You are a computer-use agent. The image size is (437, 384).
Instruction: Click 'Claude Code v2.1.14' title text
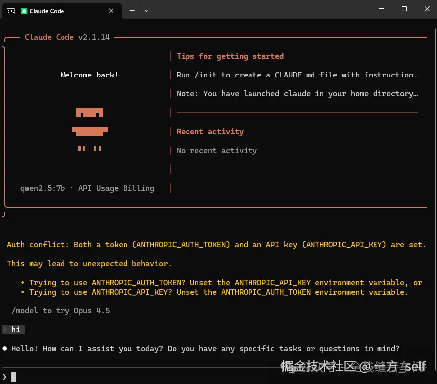pyautogui.click(x=67, y=37)
